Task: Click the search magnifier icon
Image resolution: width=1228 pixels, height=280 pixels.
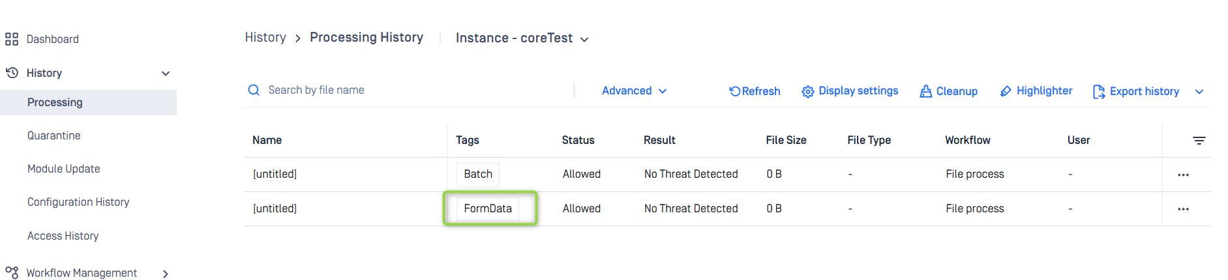Action: point(254,90)
